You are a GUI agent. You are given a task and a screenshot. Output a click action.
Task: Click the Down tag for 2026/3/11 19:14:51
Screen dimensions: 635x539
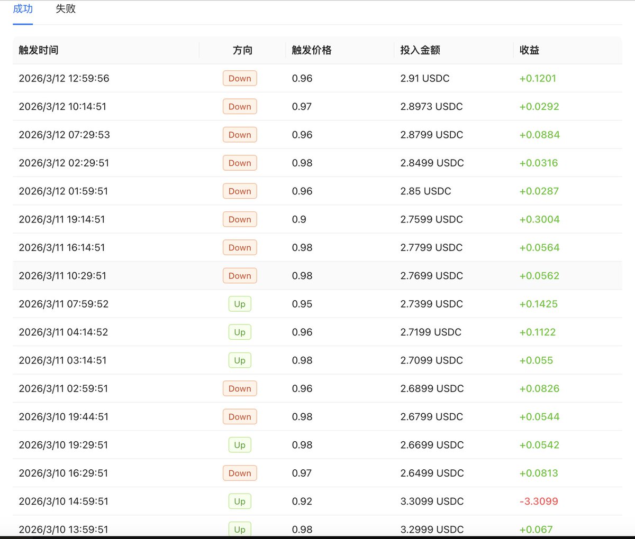pyautogui.click(x=239, y=219)
